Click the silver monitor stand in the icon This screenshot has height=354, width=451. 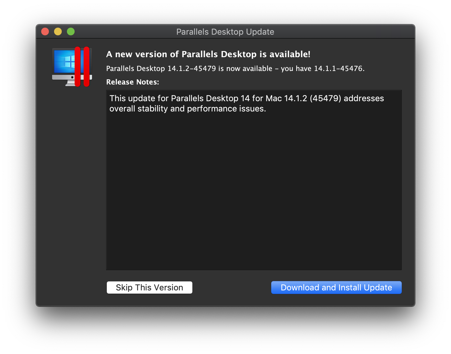(x=70, y=83)
